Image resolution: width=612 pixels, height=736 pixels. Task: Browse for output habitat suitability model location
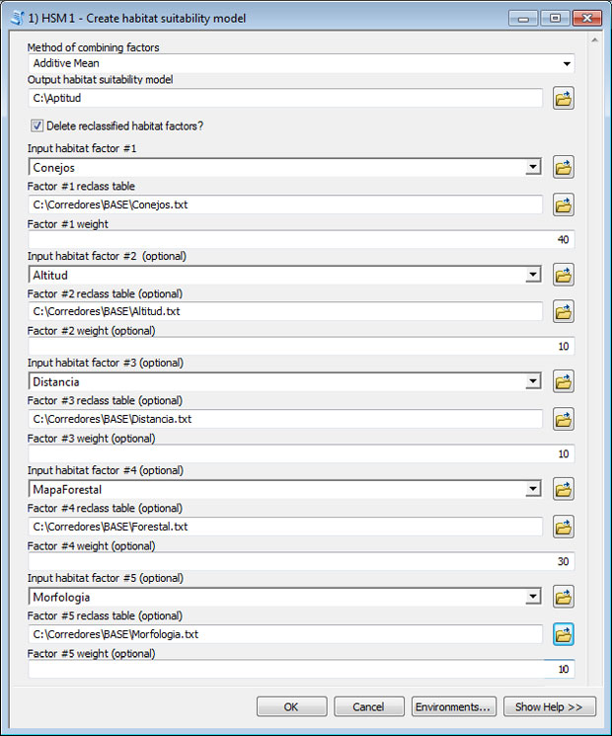click(x=564, y=98)
